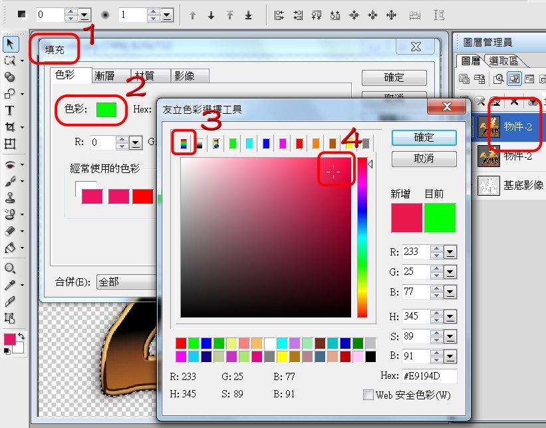Screen dimensions: 546x428
Task: Click the hue spectrum slider bar
Action: tap(362, 237)
